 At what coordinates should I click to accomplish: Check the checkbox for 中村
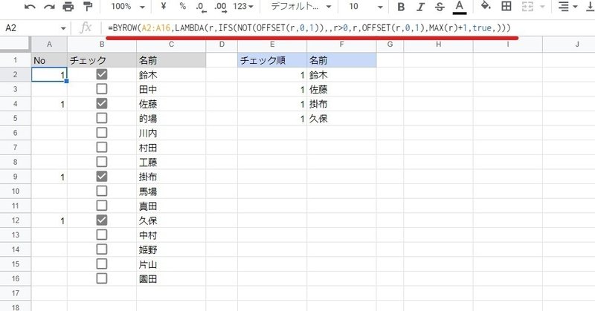[x=102, y=235]
